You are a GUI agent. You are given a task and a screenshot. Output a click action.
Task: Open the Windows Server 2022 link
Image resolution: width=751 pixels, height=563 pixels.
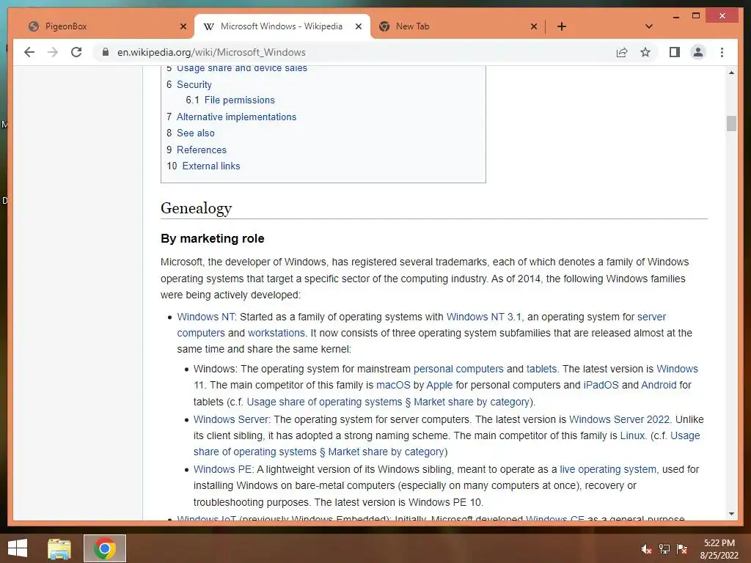pos(619,420)
